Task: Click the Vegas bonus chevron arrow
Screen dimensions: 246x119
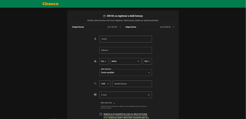Action: coord(173,27)
